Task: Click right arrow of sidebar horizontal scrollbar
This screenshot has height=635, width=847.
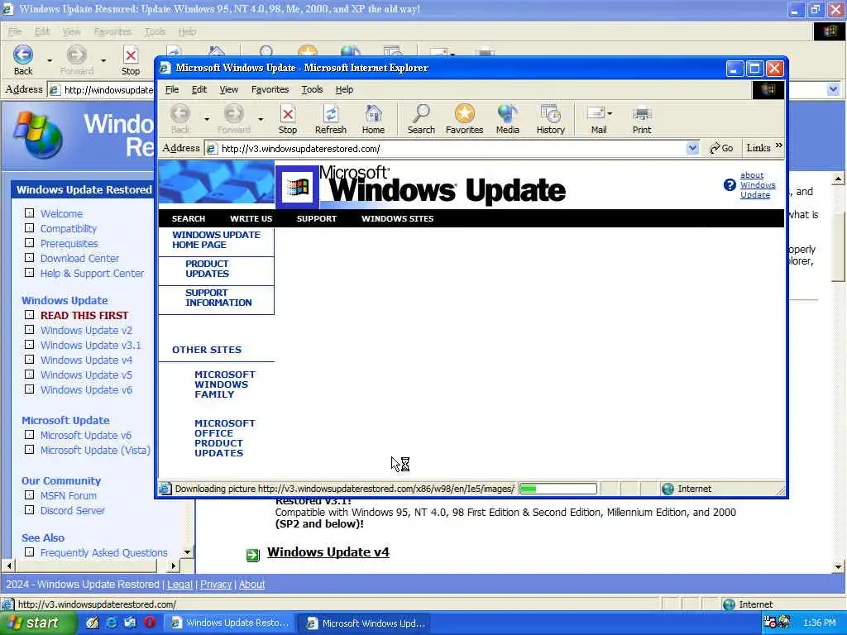Action: tap(173, 566)
